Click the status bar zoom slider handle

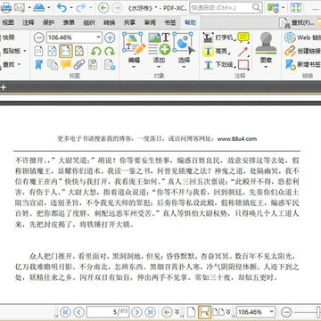(x=319, y=312)
